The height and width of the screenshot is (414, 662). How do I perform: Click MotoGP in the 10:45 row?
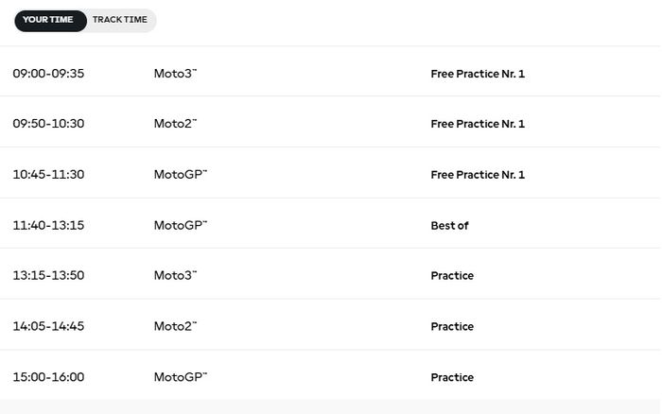pos(180,175)
